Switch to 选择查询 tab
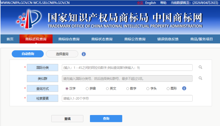The image size is (220, 126). (x=62, y=54)
